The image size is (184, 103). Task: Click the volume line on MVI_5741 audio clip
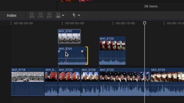click(x=73, y=58)
